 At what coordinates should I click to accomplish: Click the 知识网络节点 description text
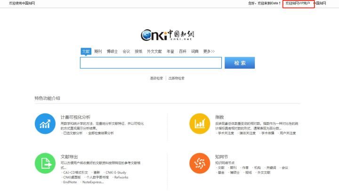tap(225, 163)
